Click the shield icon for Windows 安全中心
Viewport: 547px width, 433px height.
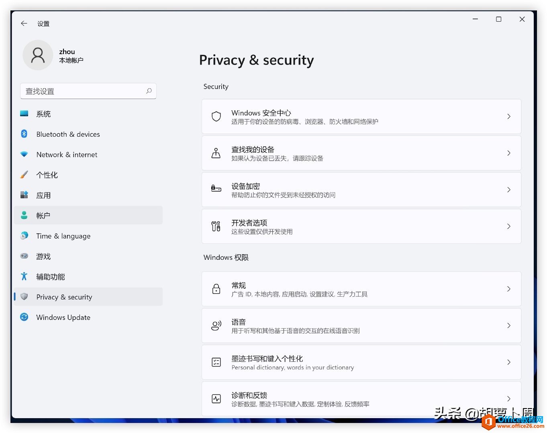click(x=216, y=117)
